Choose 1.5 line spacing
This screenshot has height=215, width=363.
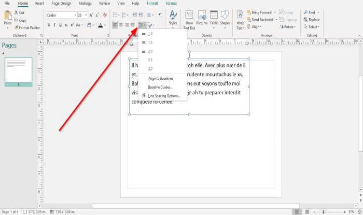(x=162, y=42)
